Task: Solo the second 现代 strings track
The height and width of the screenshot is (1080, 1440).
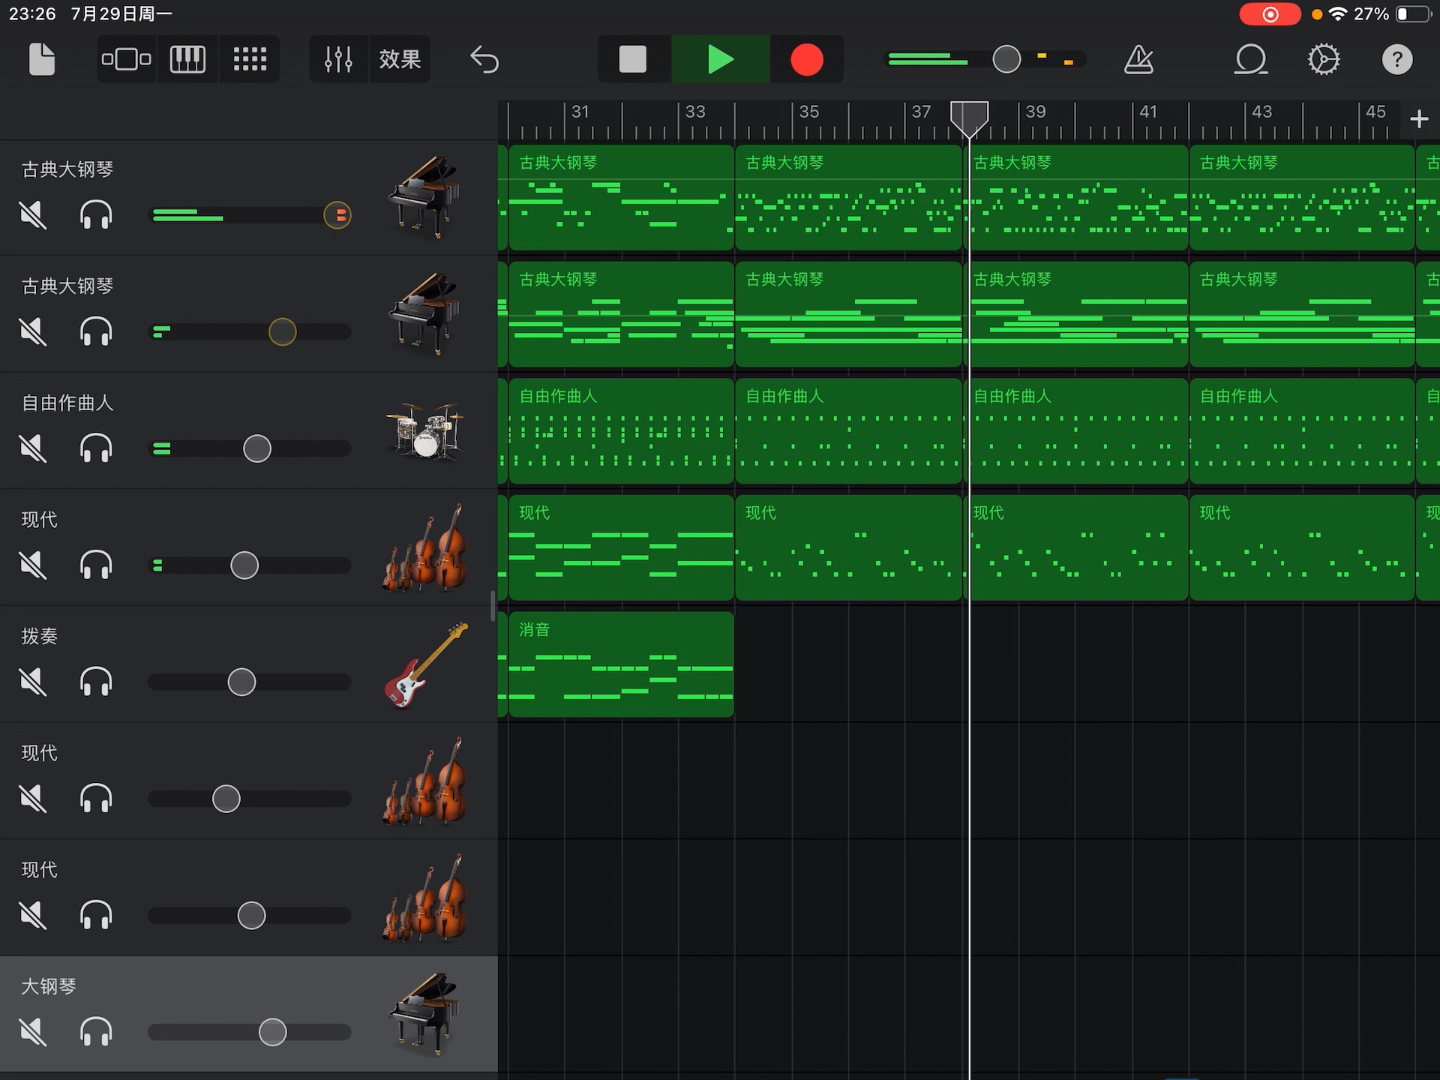Action: [96, 799]
